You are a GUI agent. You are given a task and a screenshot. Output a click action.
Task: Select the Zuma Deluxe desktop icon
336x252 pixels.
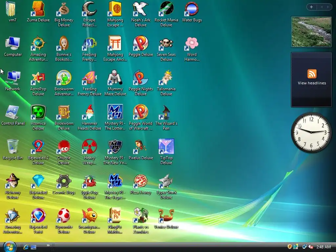(x=38, y=9)
